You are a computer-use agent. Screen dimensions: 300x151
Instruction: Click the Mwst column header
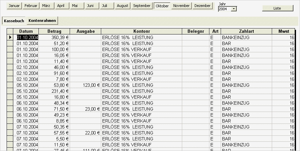click(x=283, y=31)
